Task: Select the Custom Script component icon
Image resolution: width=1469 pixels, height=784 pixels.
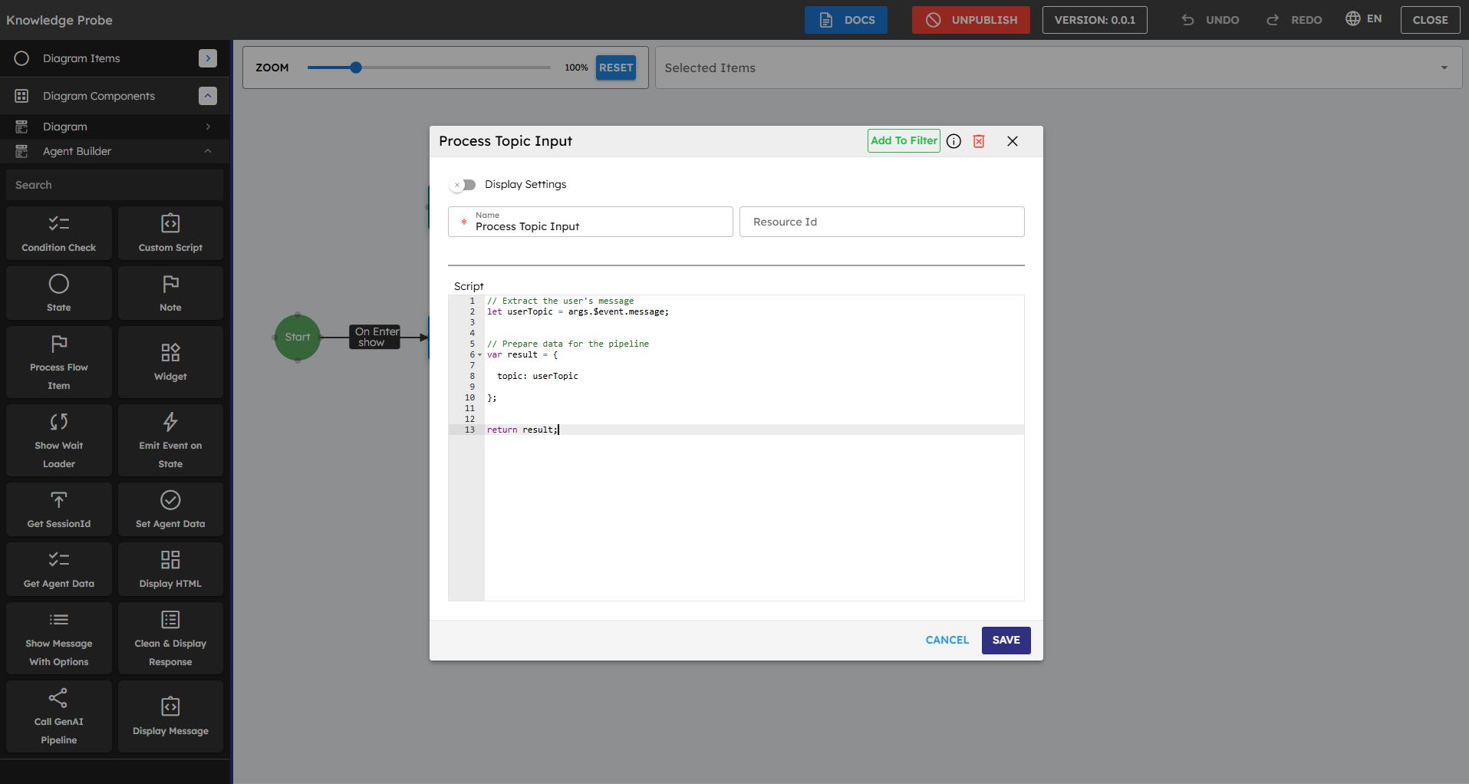Action: [x=170, y=224]
